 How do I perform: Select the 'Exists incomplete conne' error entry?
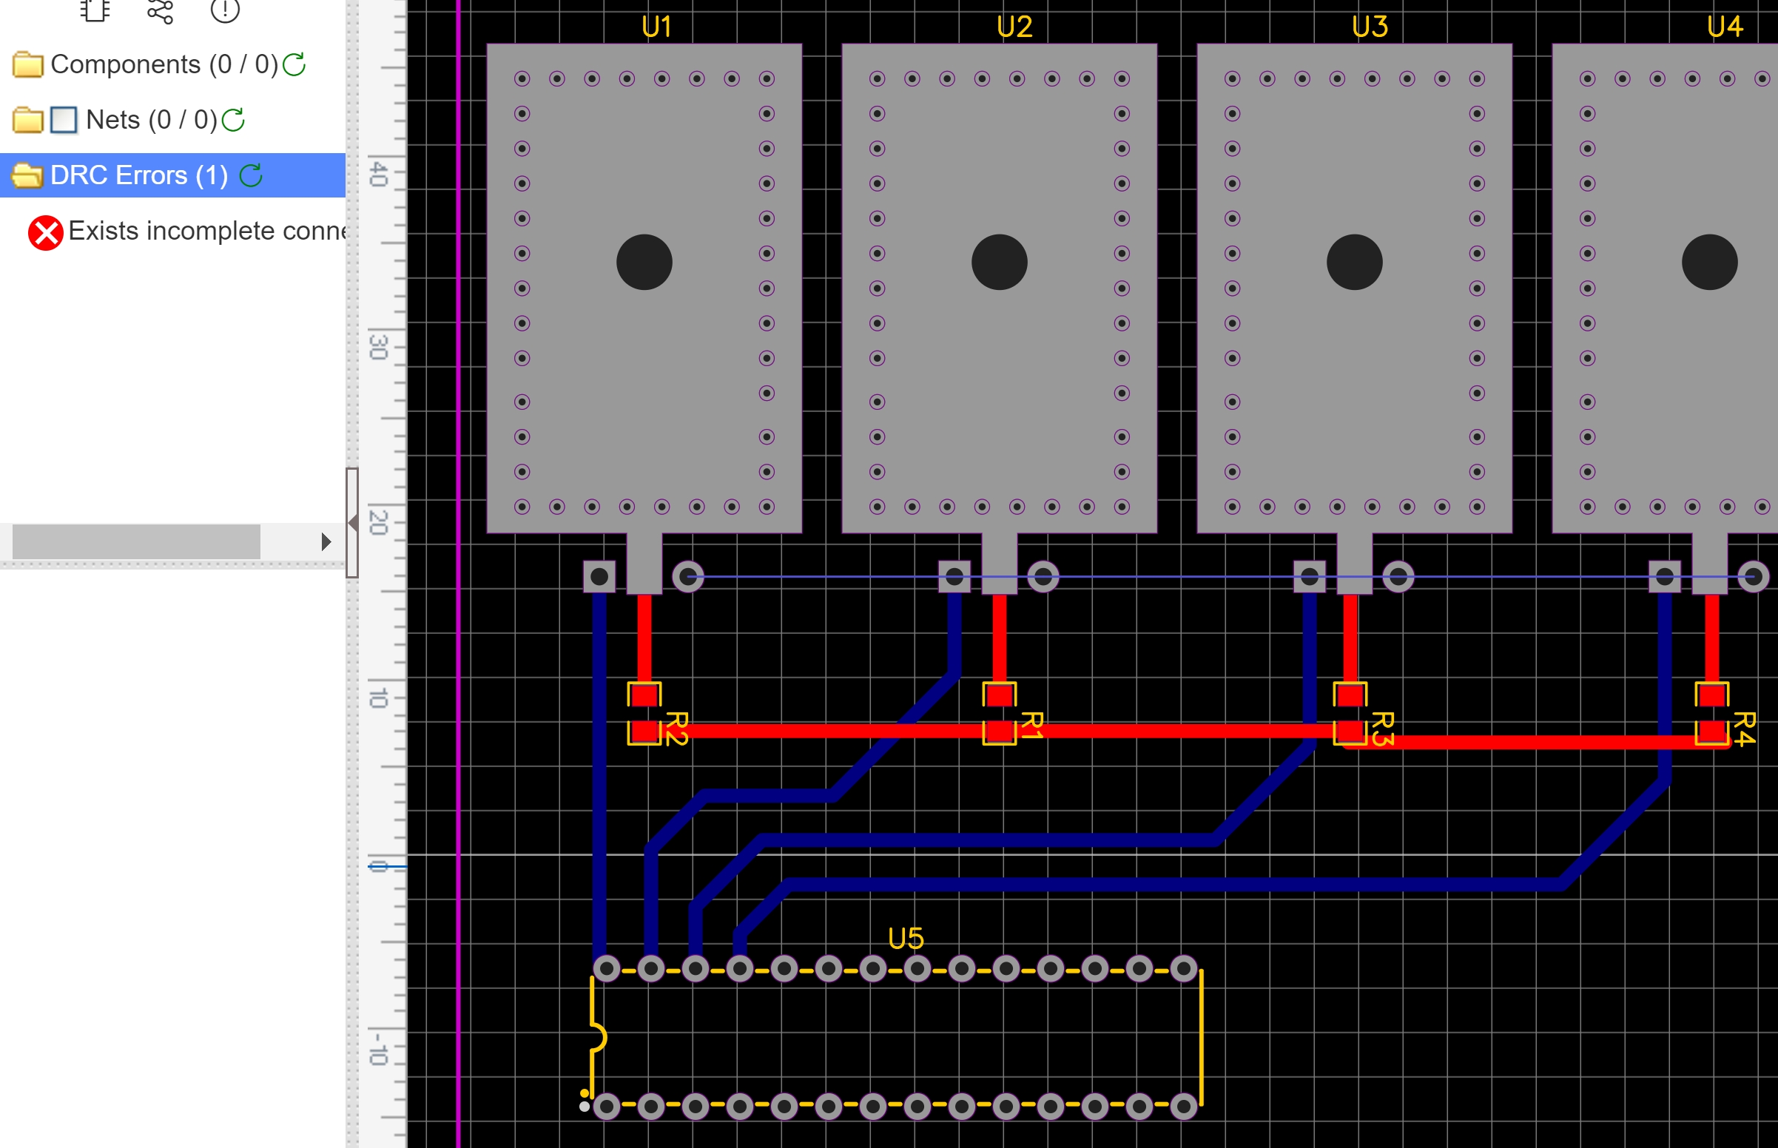point(207,231)
